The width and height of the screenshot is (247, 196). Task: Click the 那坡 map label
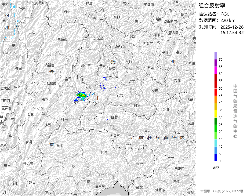pyautogui.click(x=139, y=187)
